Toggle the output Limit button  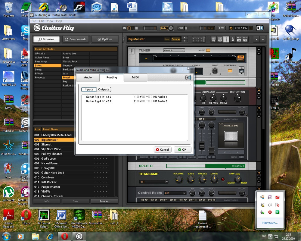pyautogui.click(x=211, y=28)
